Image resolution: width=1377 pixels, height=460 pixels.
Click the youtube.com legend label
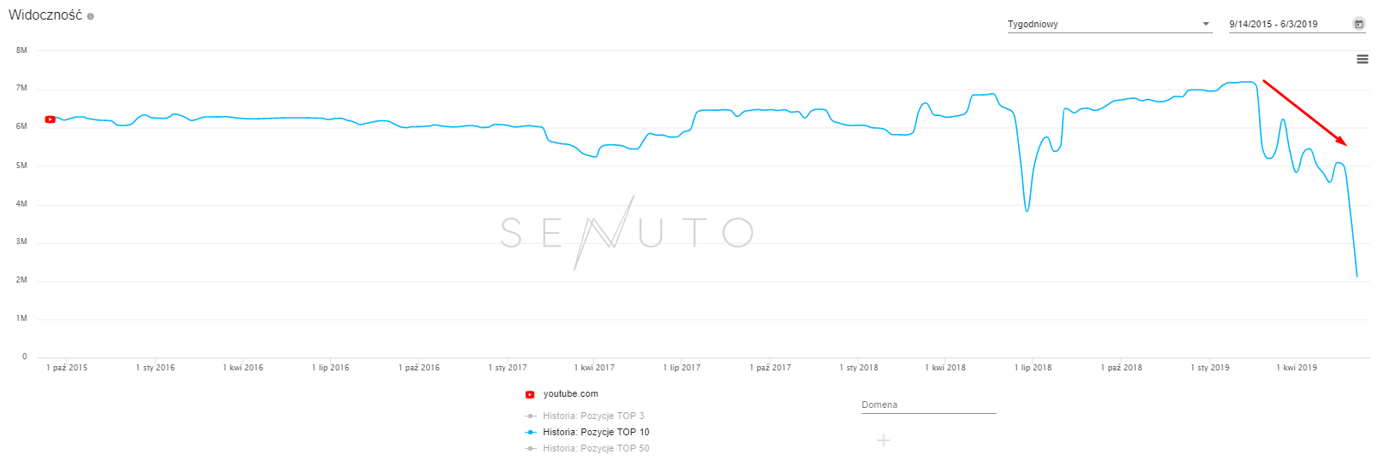[571, 394]
